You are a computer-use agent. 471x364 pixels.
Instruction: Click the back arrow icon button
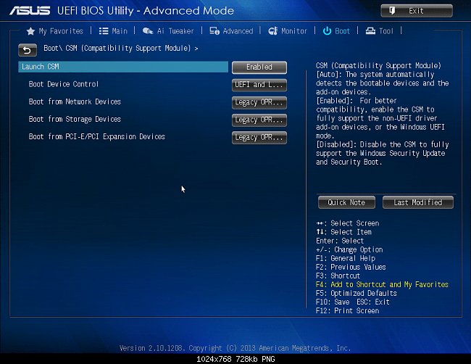28,50
